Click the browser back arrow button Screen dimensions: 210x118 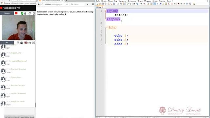39,4
